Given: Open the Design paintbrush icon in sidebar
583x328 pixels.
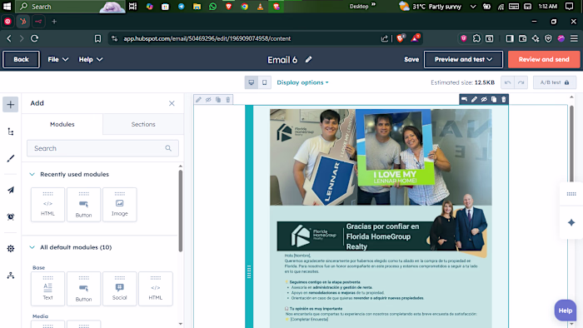Looking at the screenshot, I should coord(10,159).
